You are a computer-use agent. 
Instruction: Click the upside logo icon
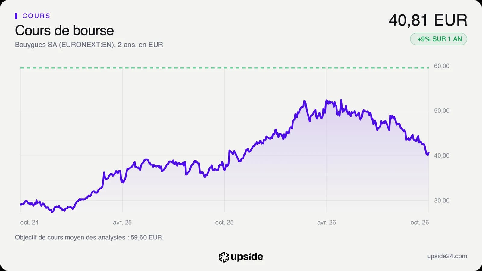click(224, 257)
